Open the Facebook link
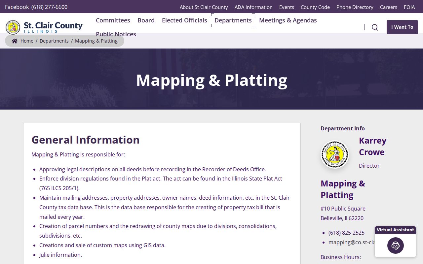Image resolution: width=423 pixels, height=264 pixels. tap(17, 7)
